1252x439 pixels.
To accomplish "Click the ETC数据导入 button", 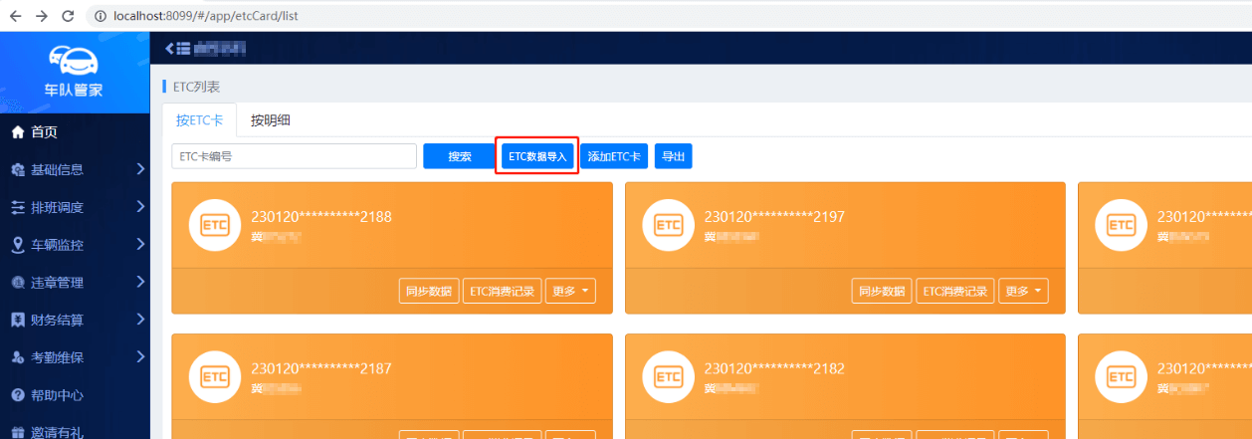I will pyautogui.click(x=537, y=156).
